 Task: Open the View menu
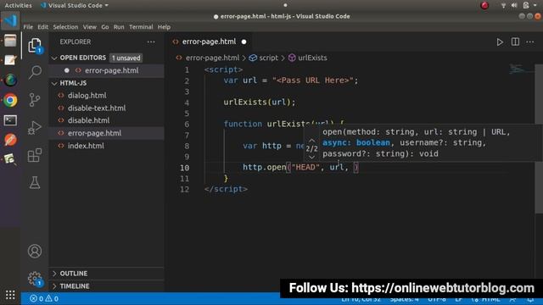pos(89,27)
